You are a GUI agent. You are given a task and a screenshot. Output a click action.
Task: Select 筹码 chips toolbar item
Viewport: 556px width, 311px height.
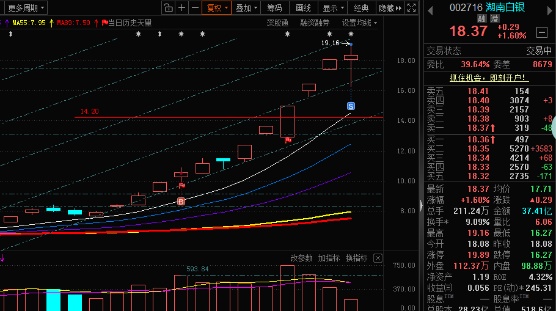274,8
